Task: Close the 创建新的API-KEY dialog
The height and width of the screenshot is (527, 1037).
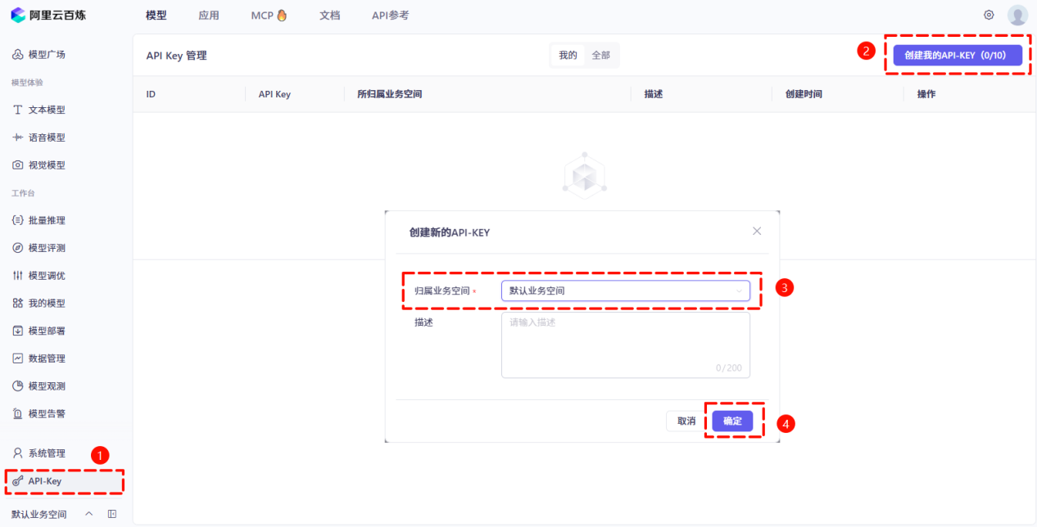Action: [757, 232]
